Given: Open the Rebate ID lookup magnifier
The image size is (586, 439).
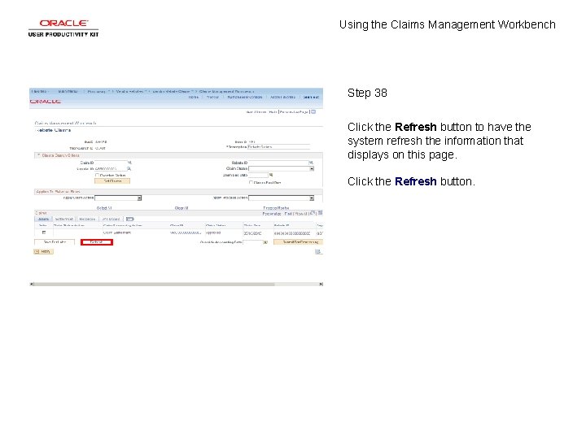Looking at the screenshot, I should 311,163.
